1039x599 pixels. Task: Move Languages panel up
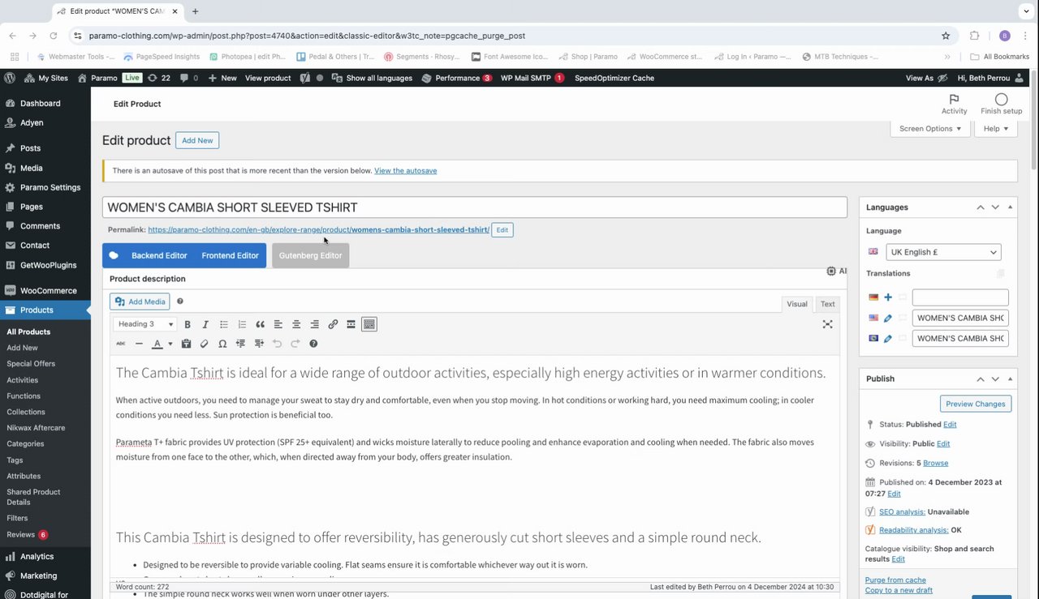(x=980, y=208)
